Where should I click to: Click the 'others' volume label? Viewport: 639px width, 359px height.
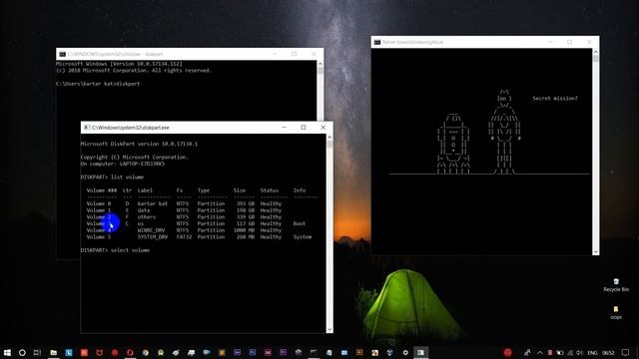coord(147,217)
